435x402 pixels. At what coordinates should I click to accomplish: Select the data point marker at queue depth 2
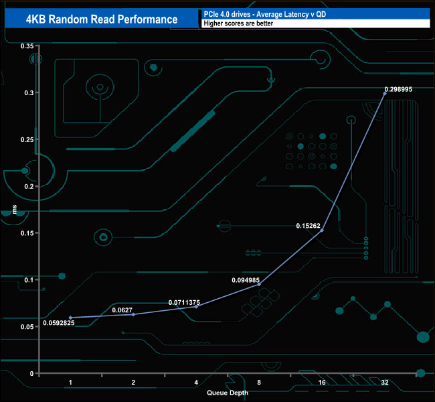point(133,314)
